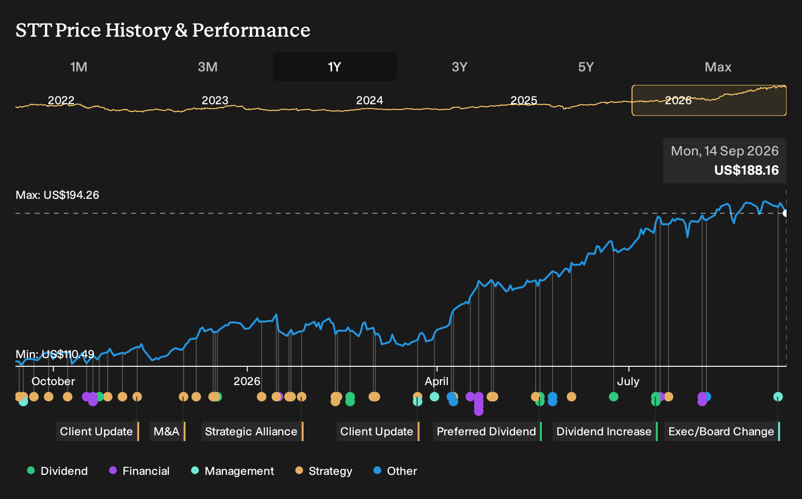Screen dimensions: 802x499
Task: Click the October axis label
Action: click(53, 381)
